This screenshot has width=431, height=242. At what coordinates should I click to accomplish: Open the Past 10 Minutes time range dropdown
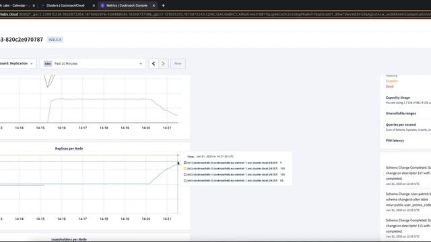tap(93, 64)
